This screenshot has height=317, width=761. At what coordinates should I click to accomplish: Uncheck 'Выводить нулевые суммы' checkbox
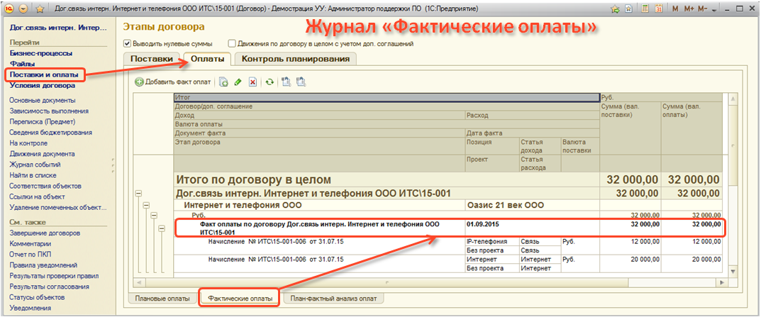[128, 43]
